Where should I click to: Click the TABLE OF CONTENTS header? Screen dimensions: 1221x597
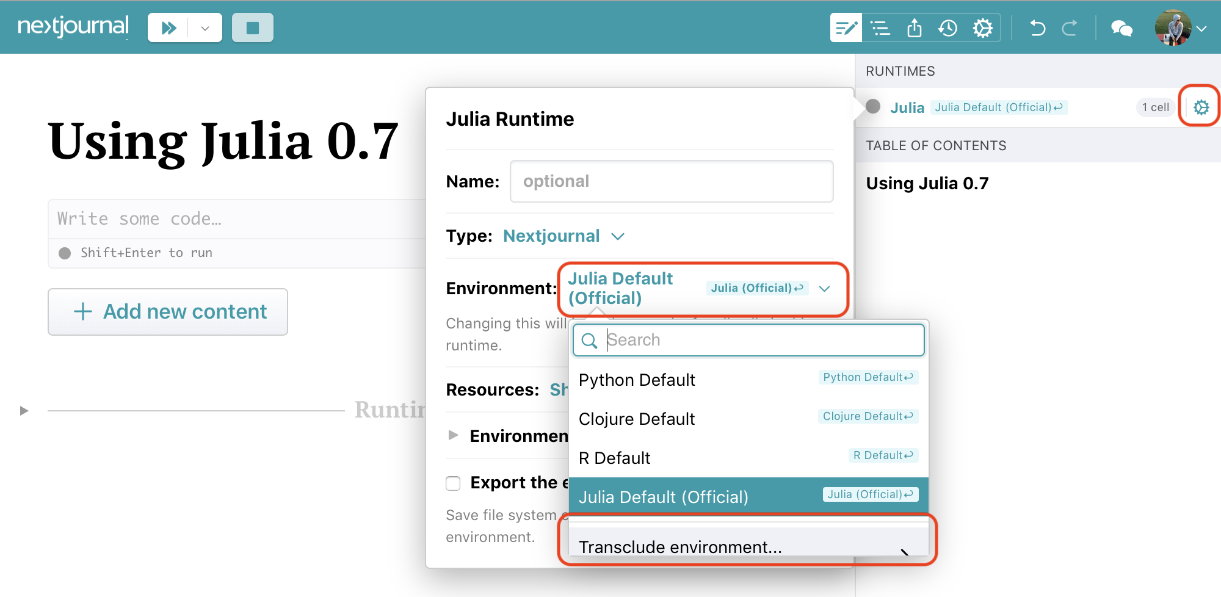936,146
